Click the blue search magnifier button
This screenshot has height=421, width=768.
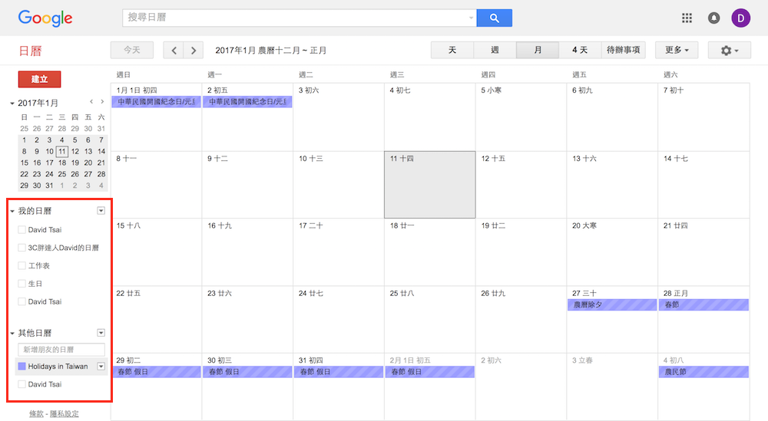(494, 18)
